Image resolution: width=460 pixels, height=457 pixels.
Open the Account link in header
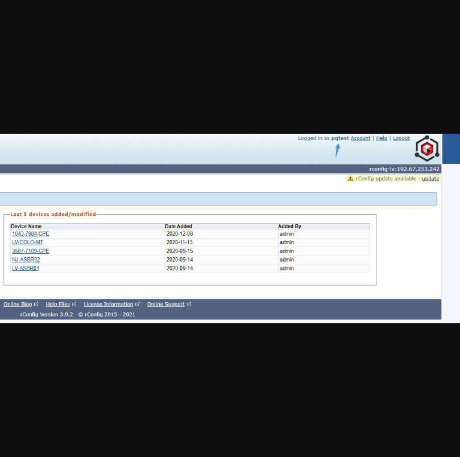[360, 138]
